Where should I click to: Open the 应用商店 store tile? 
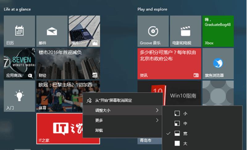tap(19, 64)
